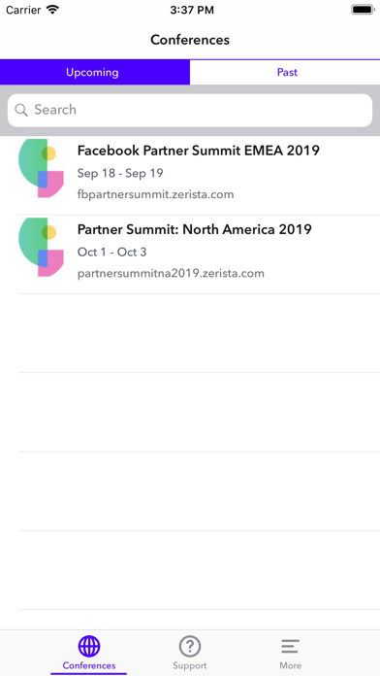
Task: Tap the Support question mark icon
Action: point(190,647)
